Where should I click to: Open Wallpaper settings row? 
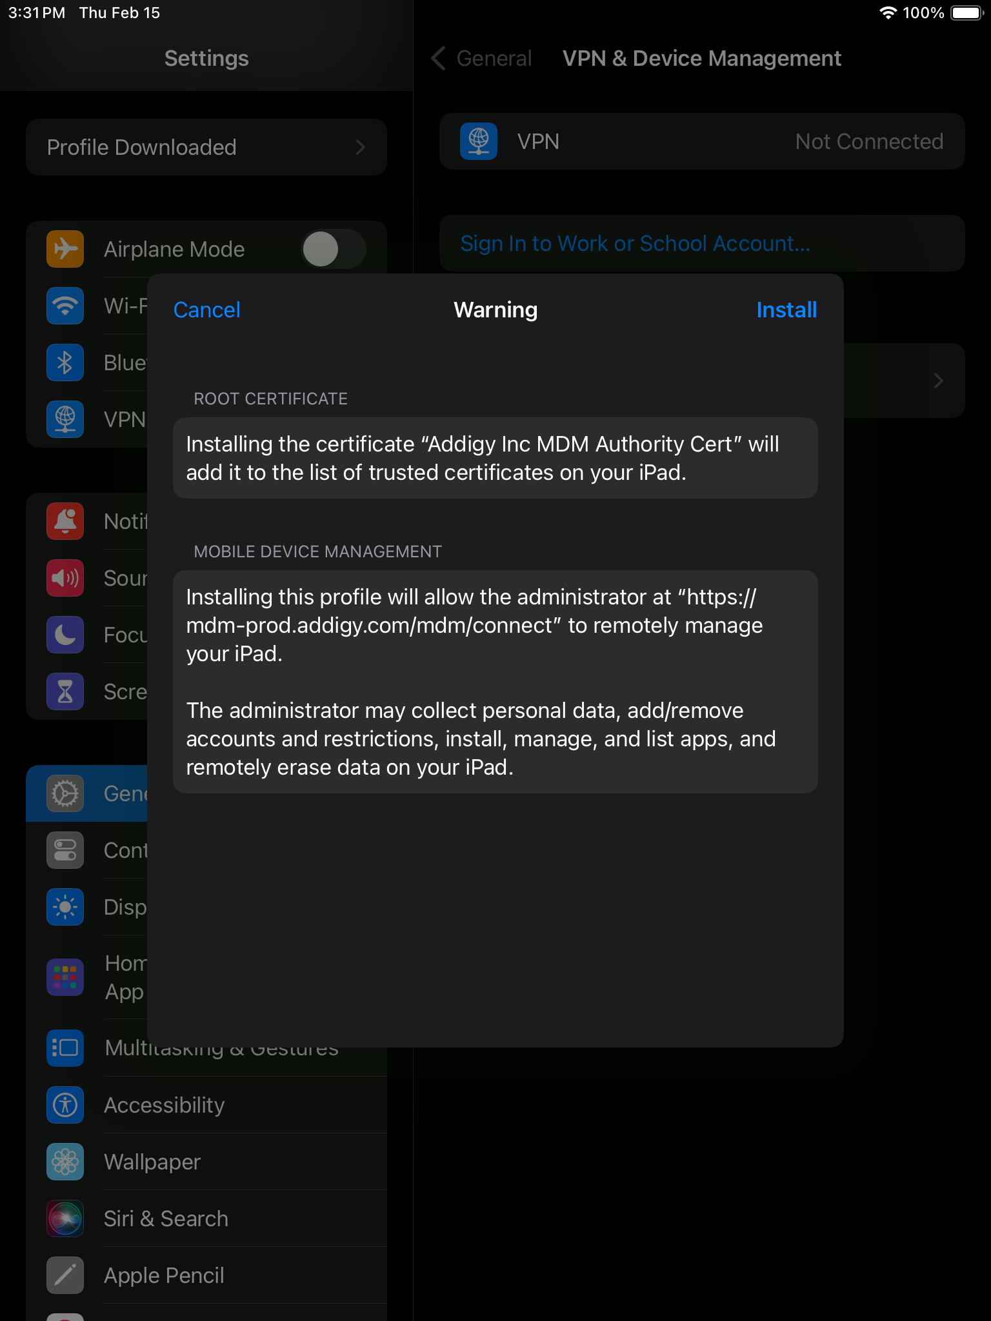pyautogui.click(x=206, y=1162)
